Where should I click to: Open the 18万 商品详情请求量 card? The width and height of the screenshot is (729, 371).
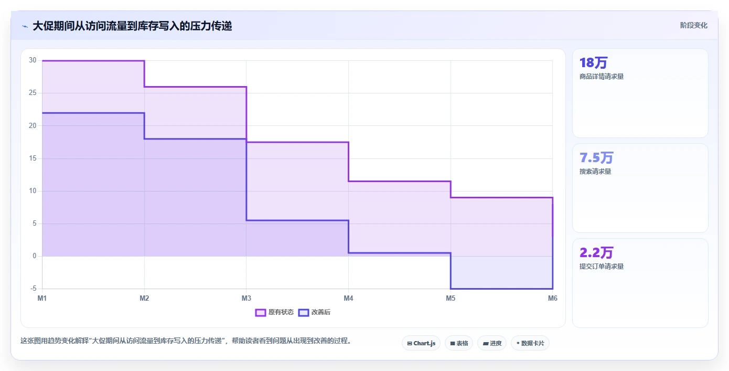(640, 93)
